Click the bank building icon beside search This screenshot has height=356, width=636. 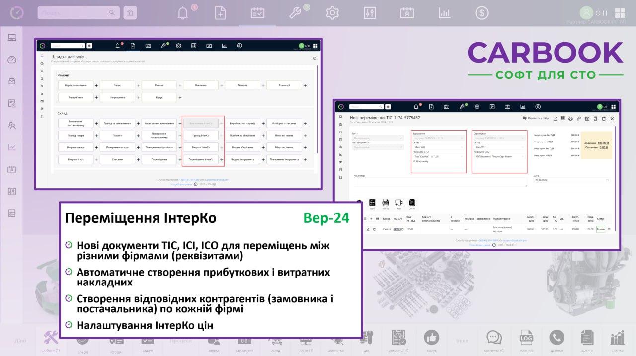130,13
